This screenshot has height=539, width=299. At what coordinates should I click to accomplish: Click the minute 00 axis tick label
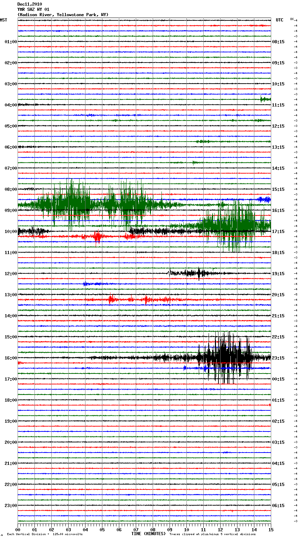18,530
